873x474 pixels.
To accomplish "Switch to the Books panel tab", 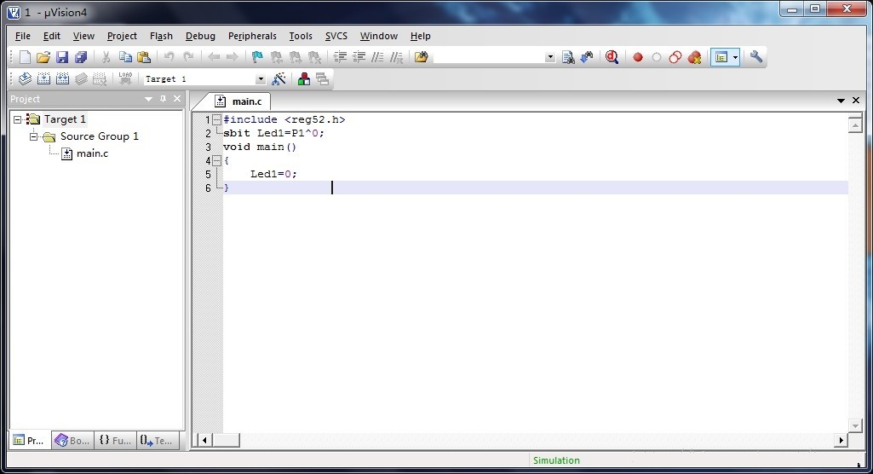I will [x=72, y=441].
